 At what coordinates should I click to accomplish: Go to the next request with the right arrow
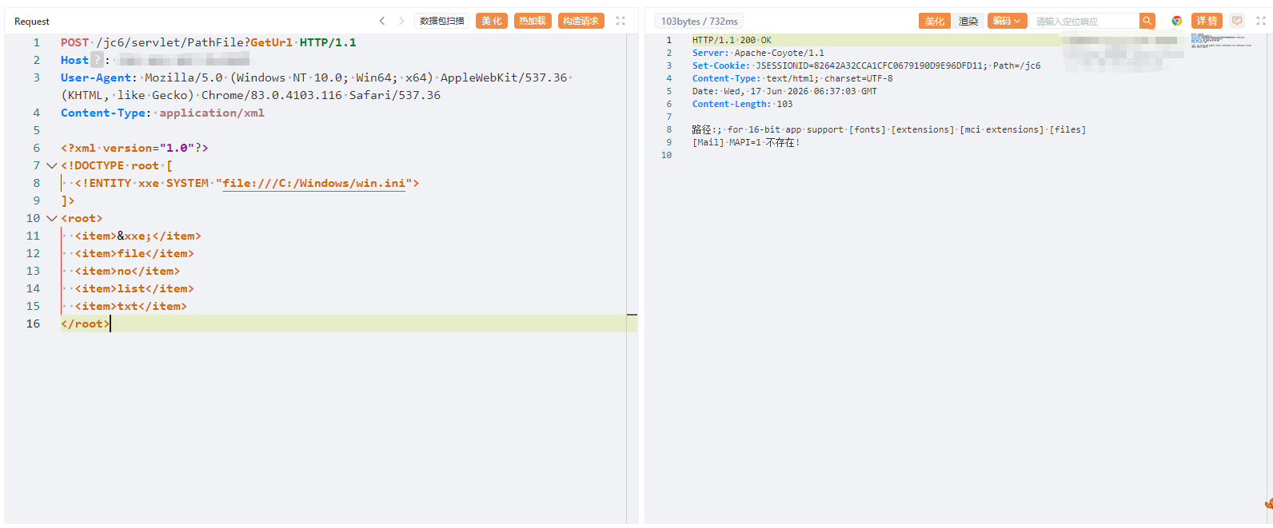point(401,21)
